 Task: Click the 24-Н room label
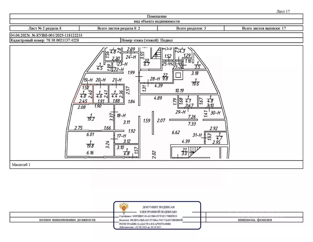point(130,57)
